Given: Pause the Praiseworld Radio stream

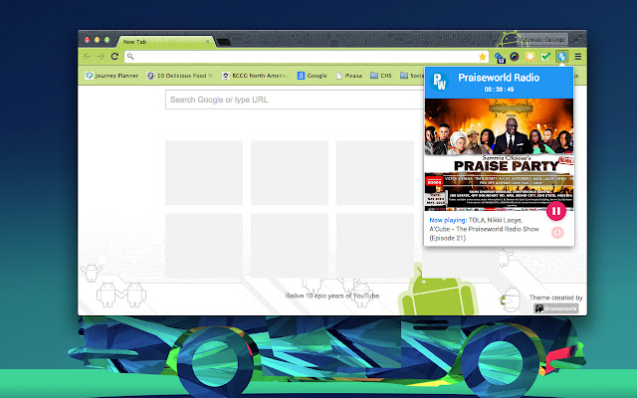Looking at the screenshot, I should tap(556, 211).
